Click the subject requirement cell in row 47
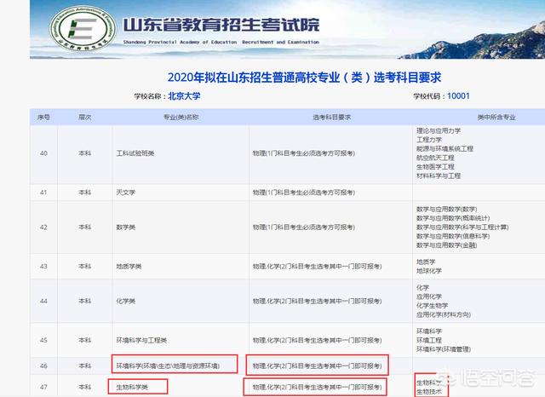The image size is (545, 397). pos(317,387)
